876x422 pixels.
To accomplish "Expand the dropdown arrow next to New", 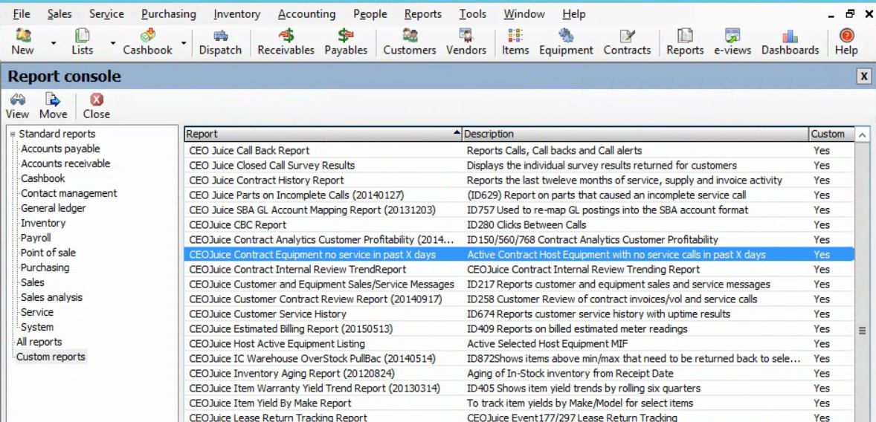I will (x=54, y=42).
